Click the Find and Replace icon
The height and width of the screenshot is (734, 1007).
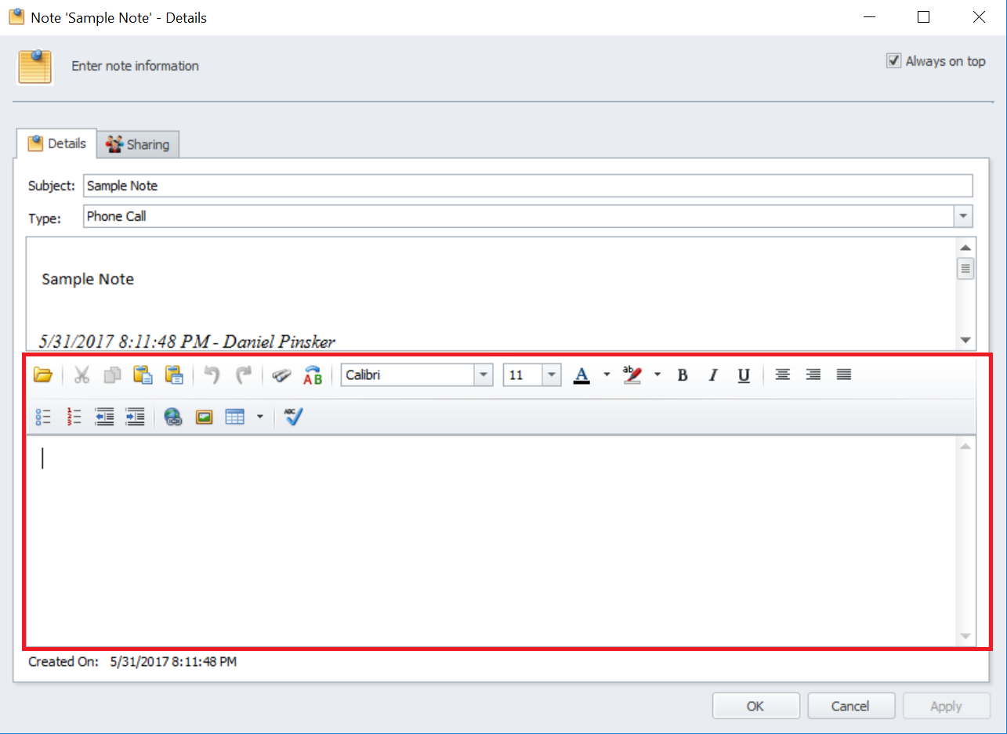pyautogui.click(x=313, y=375)
